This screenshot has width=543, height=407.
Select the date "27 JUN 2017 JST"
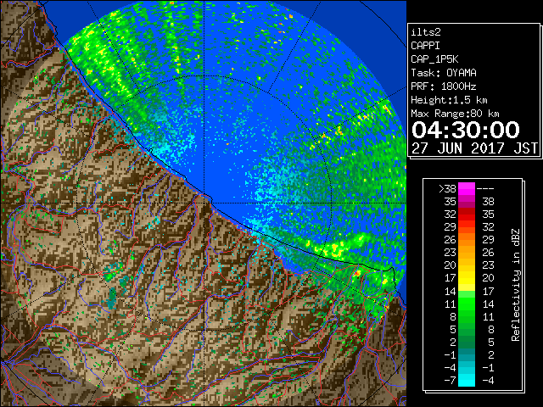pyautogui.click(x=474, y=148)
